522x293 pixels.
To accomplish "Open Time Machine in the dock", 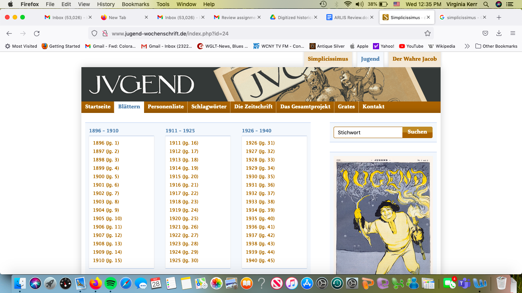I will [x=337, y=283].
